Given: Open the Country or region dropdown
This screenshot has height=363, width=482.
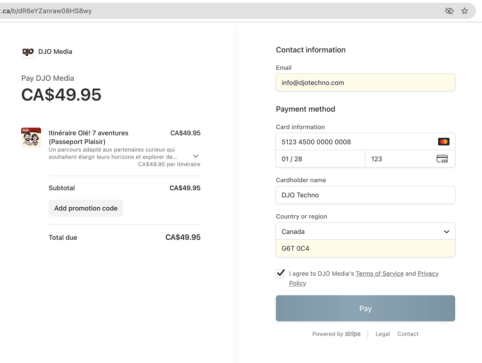Looking at the screenshot, I should tap(366, 232).
